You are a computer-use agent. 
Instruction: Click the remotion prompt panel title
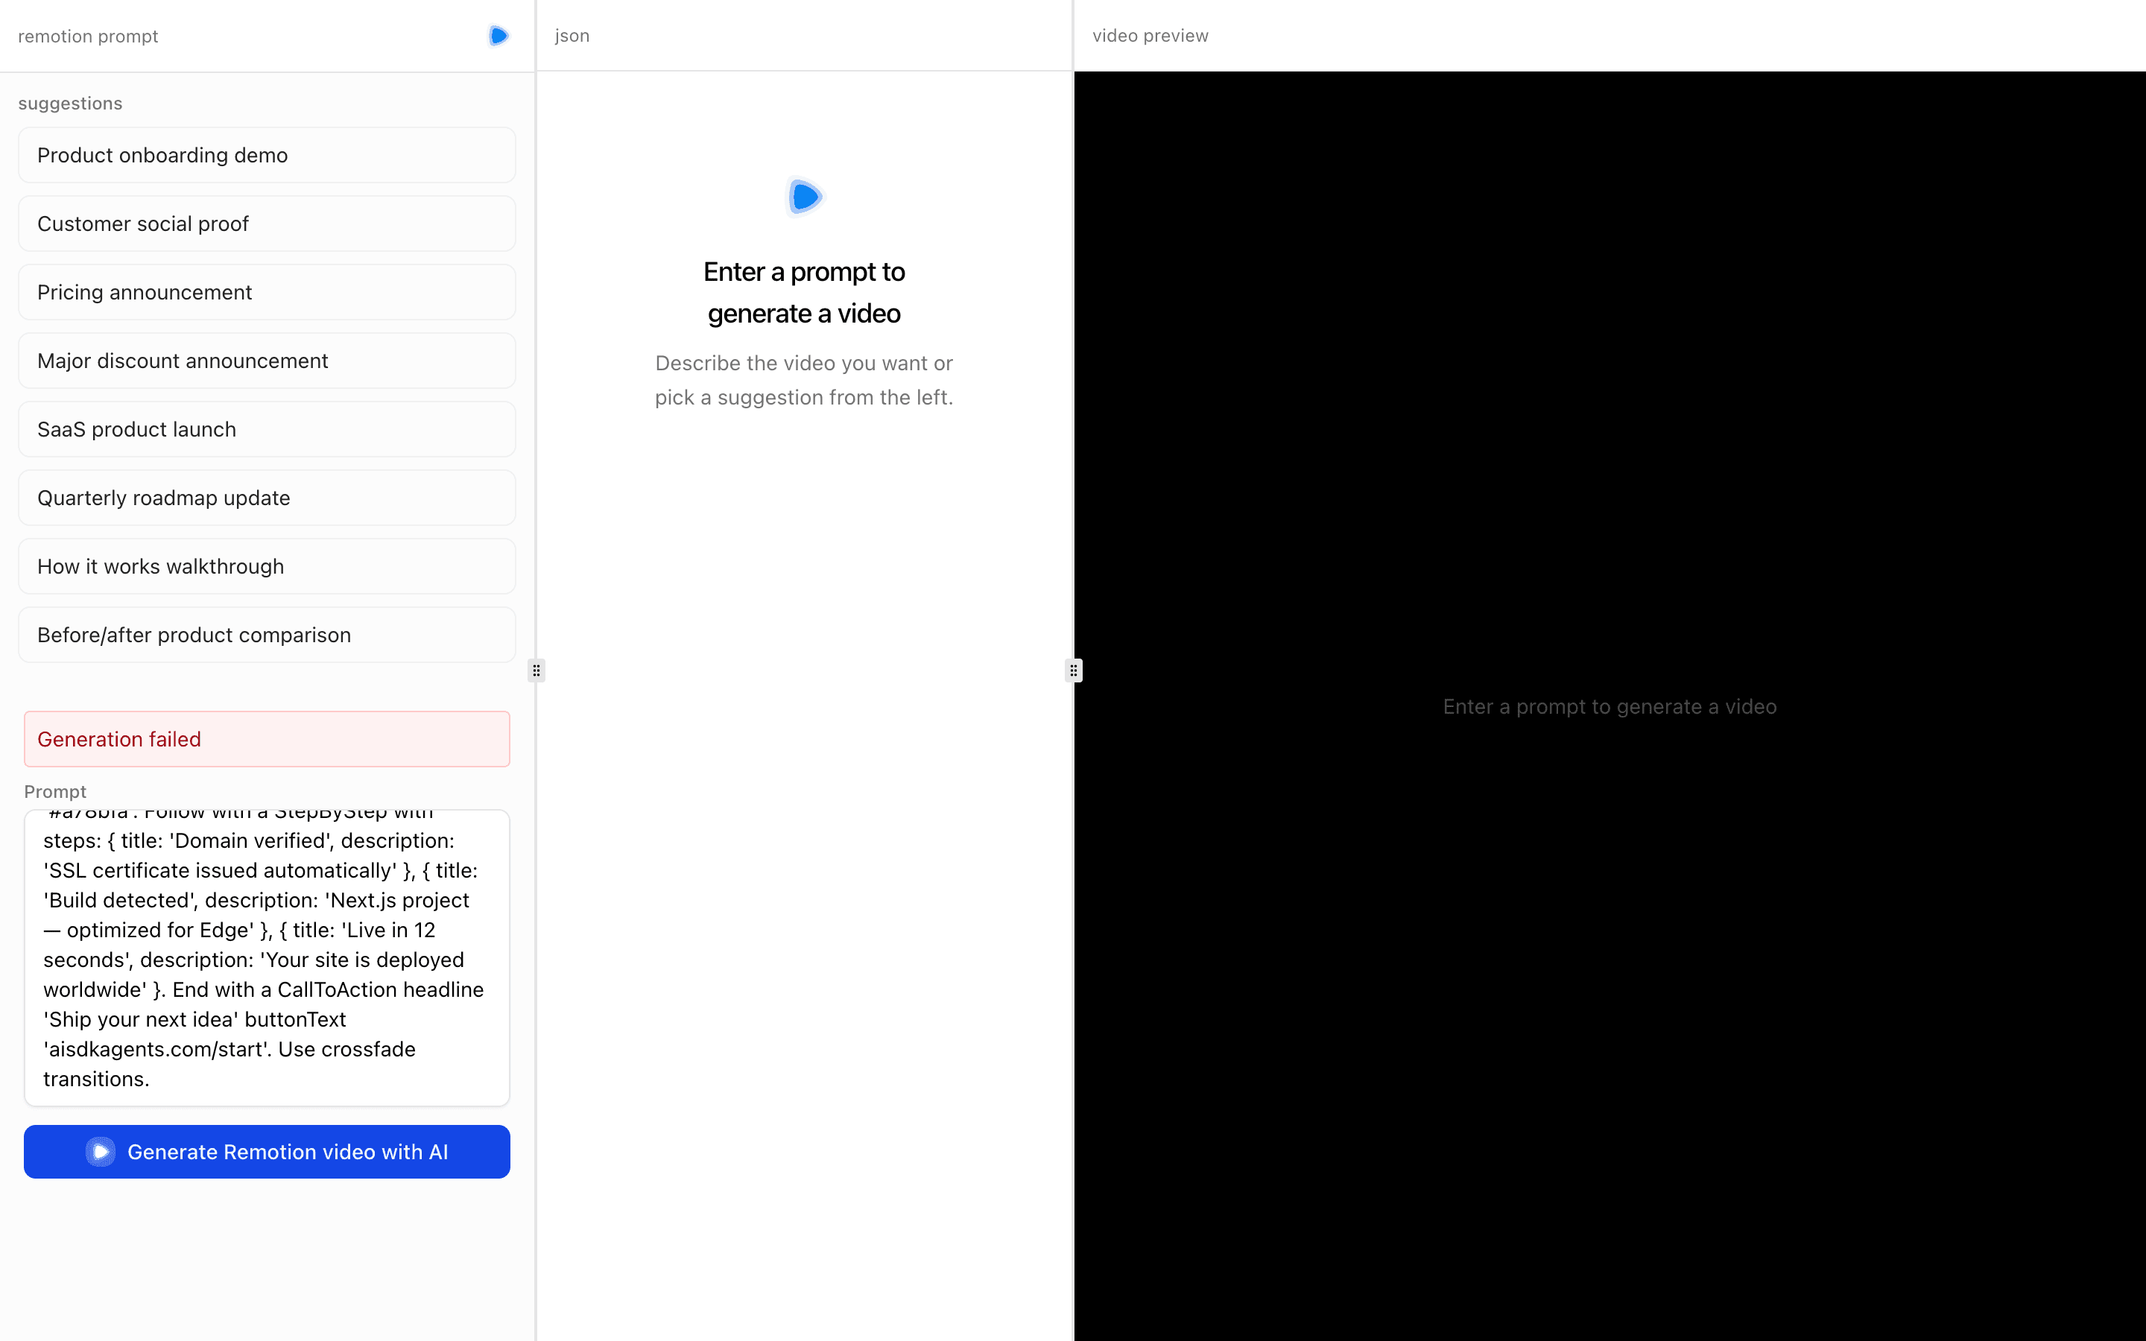tap(87, 36)
